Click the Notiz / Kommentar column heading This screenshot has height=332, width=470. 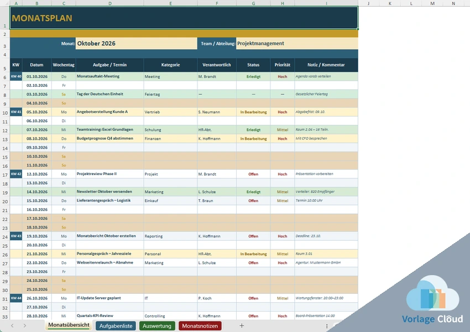[326, 65]
